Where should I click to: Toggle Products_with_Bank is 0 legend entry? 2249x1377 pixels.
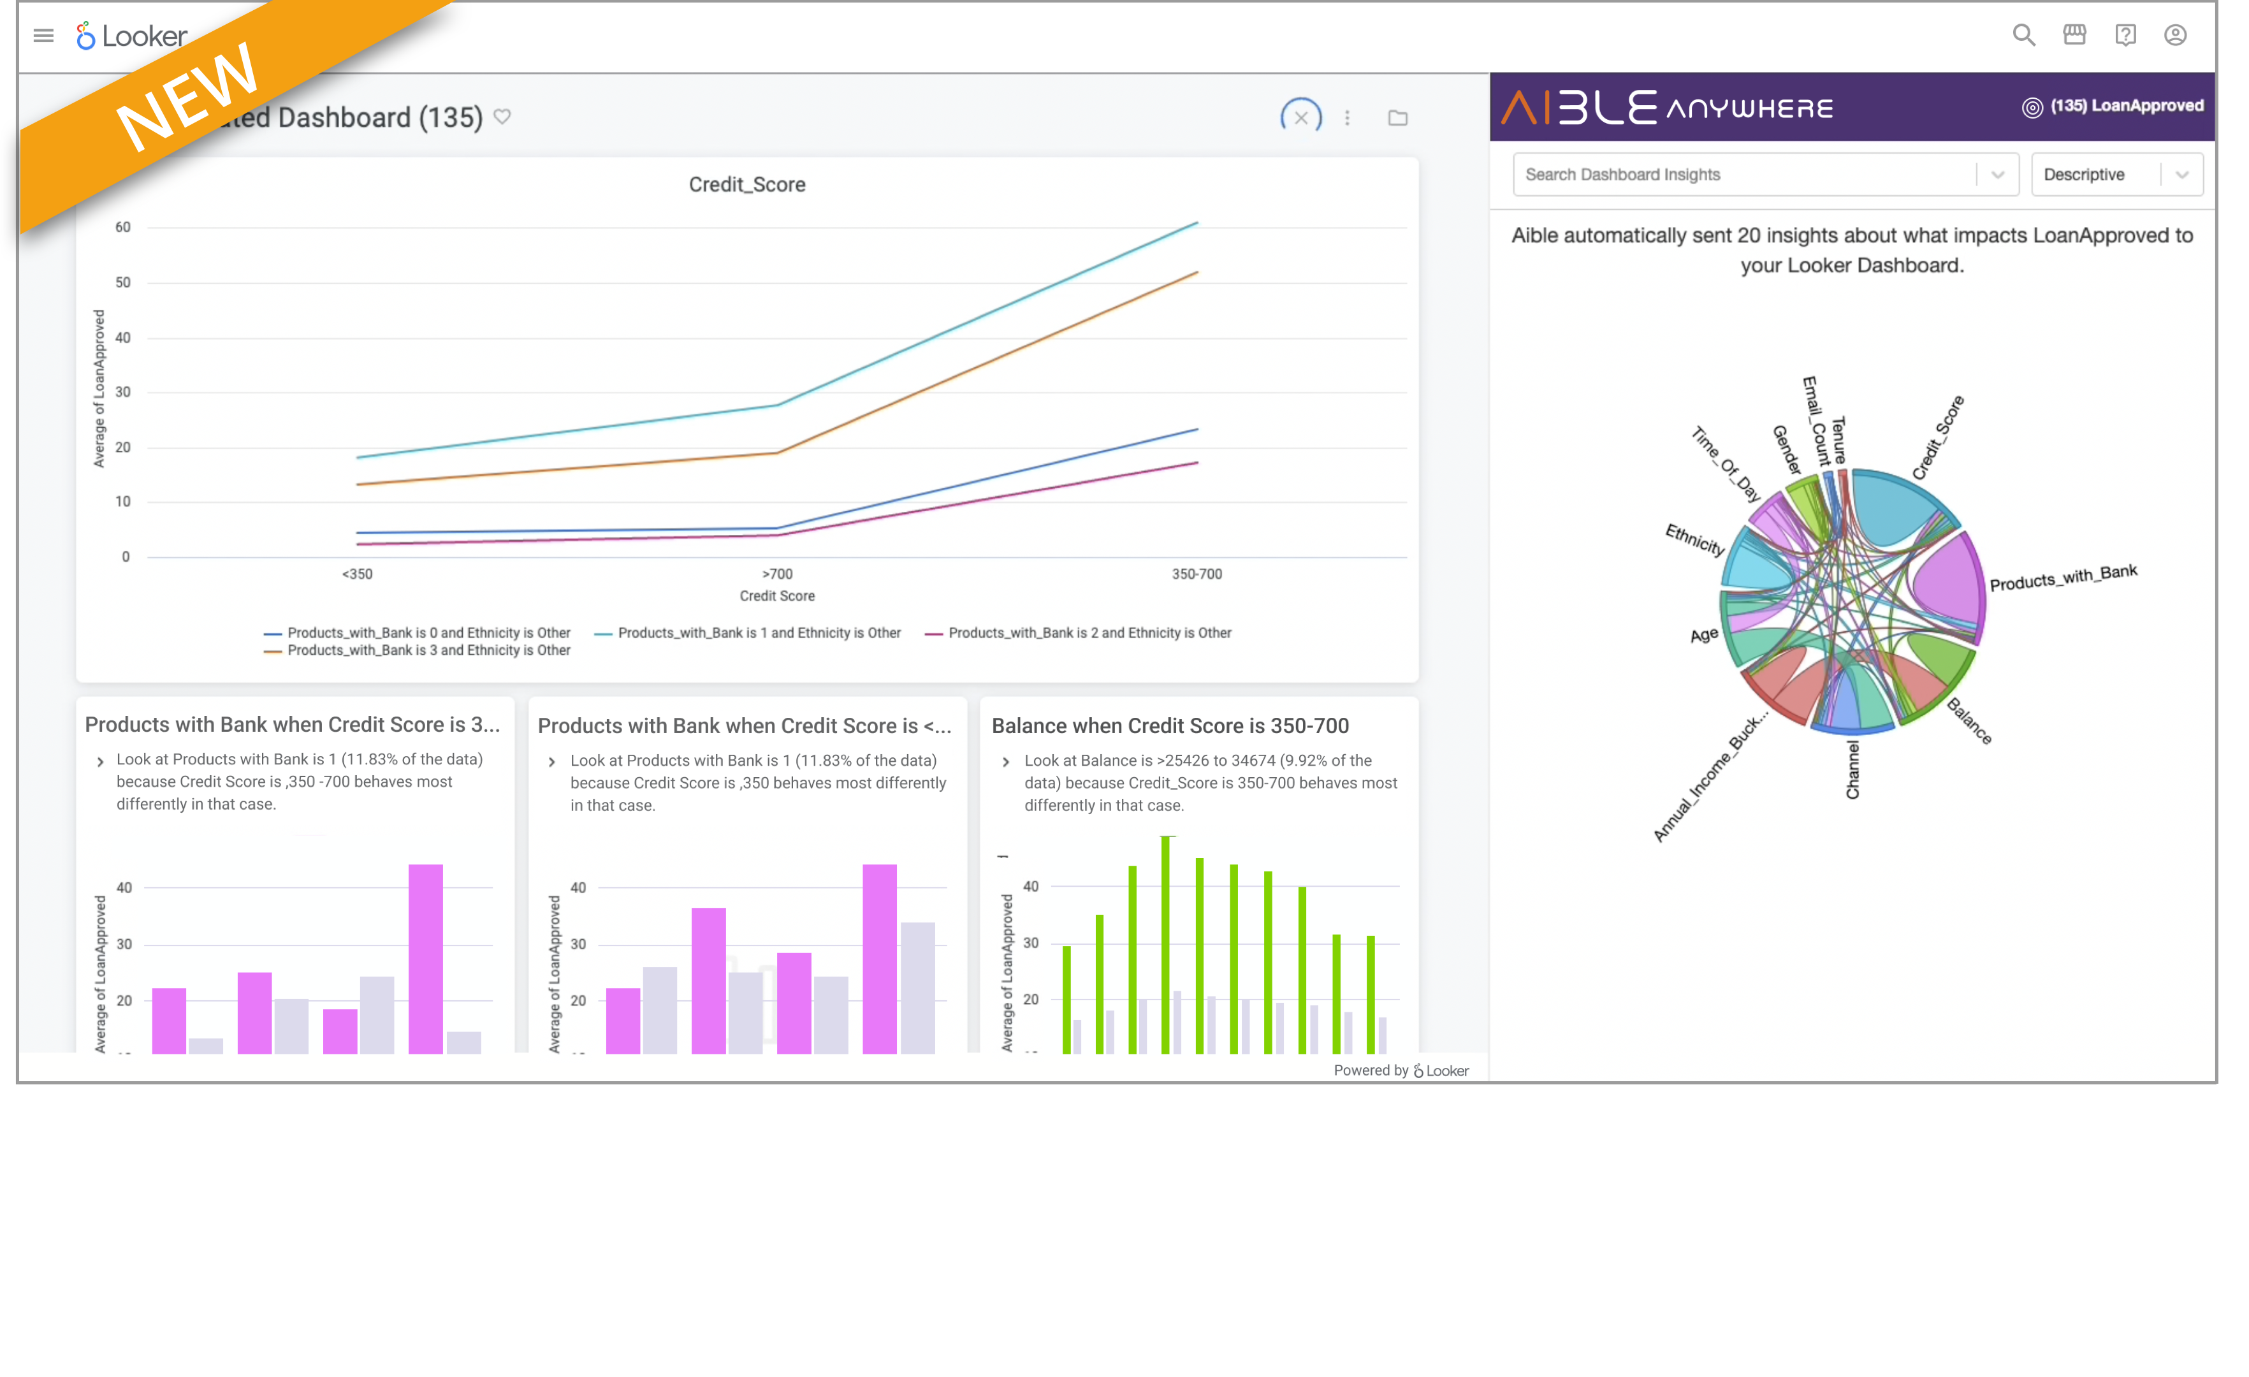click(x=417, y=632)
